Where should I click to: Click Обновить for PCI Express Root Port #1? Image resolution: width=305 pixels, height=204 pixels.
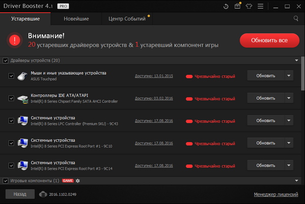click(x=266, y=143)
